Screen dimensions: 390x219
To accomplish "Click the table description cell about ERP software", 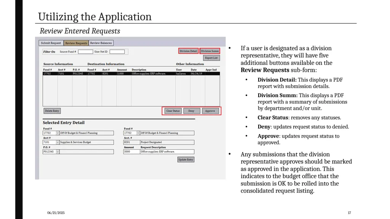I will (153, 74).
